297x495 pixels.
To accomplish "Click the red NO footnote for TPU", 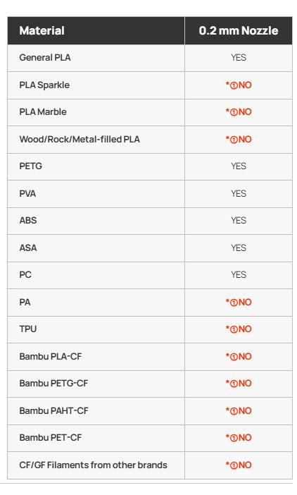I will click(x=239, y=329).
